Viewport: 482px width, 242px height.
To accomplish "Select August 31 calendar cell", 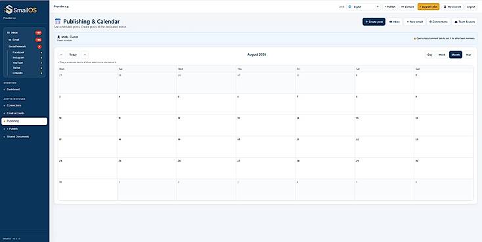I will pyautogui.click(x=87, y=189).
